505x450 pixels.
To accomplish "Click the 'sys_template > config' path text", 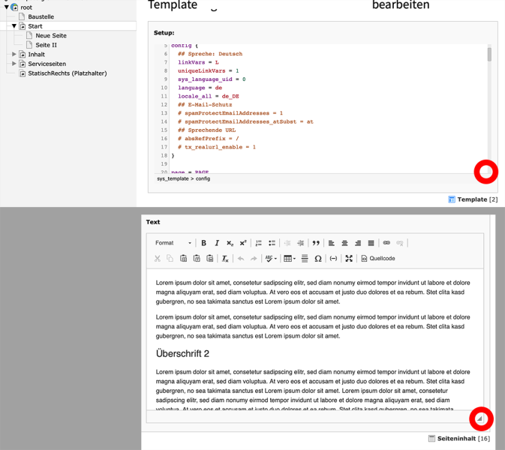I will pyautogui.click(x=184, y=178).
